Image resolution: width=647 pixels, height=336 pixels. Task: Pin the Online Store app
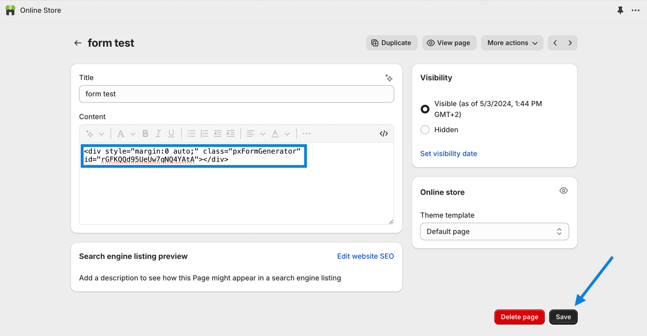pos(620,10)
